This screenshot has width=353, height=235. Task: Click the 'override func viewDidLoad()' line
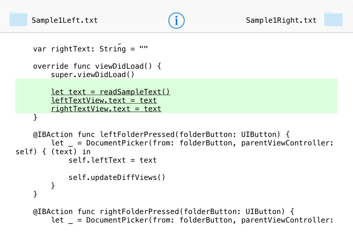tap(97, 66)
